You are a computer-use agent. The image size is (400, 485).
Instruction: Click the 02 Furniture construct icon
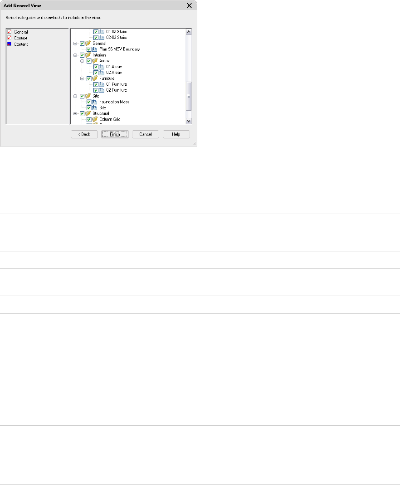tap(102, 90)
